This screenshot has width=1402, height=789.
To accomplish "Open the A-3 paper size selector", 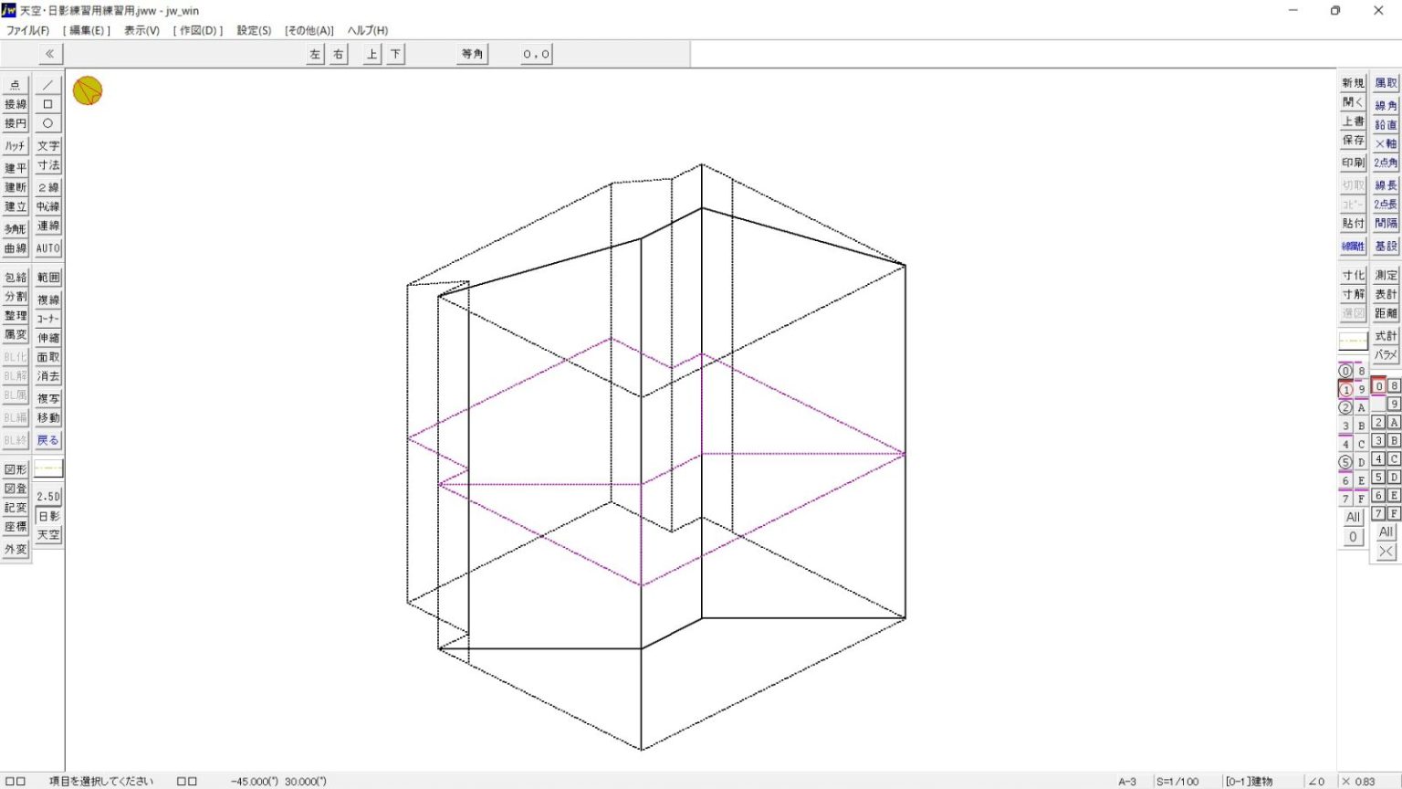I will [1127, 782].
